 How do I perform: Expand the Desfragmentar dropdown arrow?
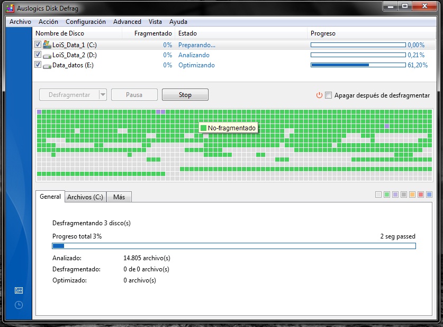point(103,95)
